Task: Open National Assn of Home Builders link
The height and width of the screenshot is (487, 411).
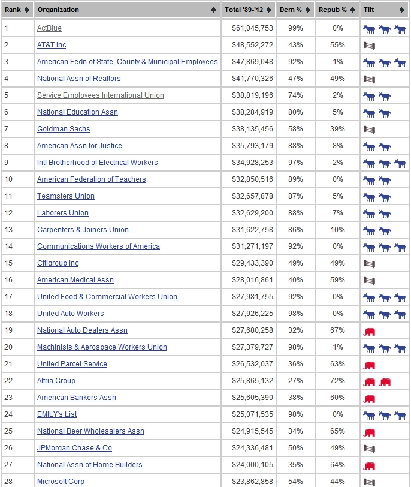Action: 90,464
